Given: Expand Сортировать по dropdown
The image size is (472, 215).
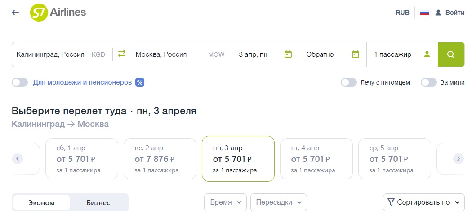Looking at the screenshot, I should coord(424,202).
